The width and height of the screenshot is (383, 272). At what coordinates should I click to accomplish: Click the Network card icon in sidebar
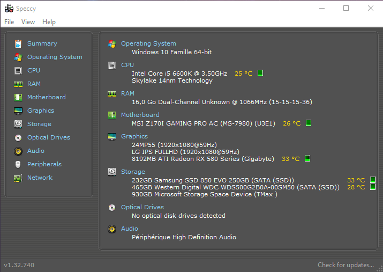coord(18,178)
